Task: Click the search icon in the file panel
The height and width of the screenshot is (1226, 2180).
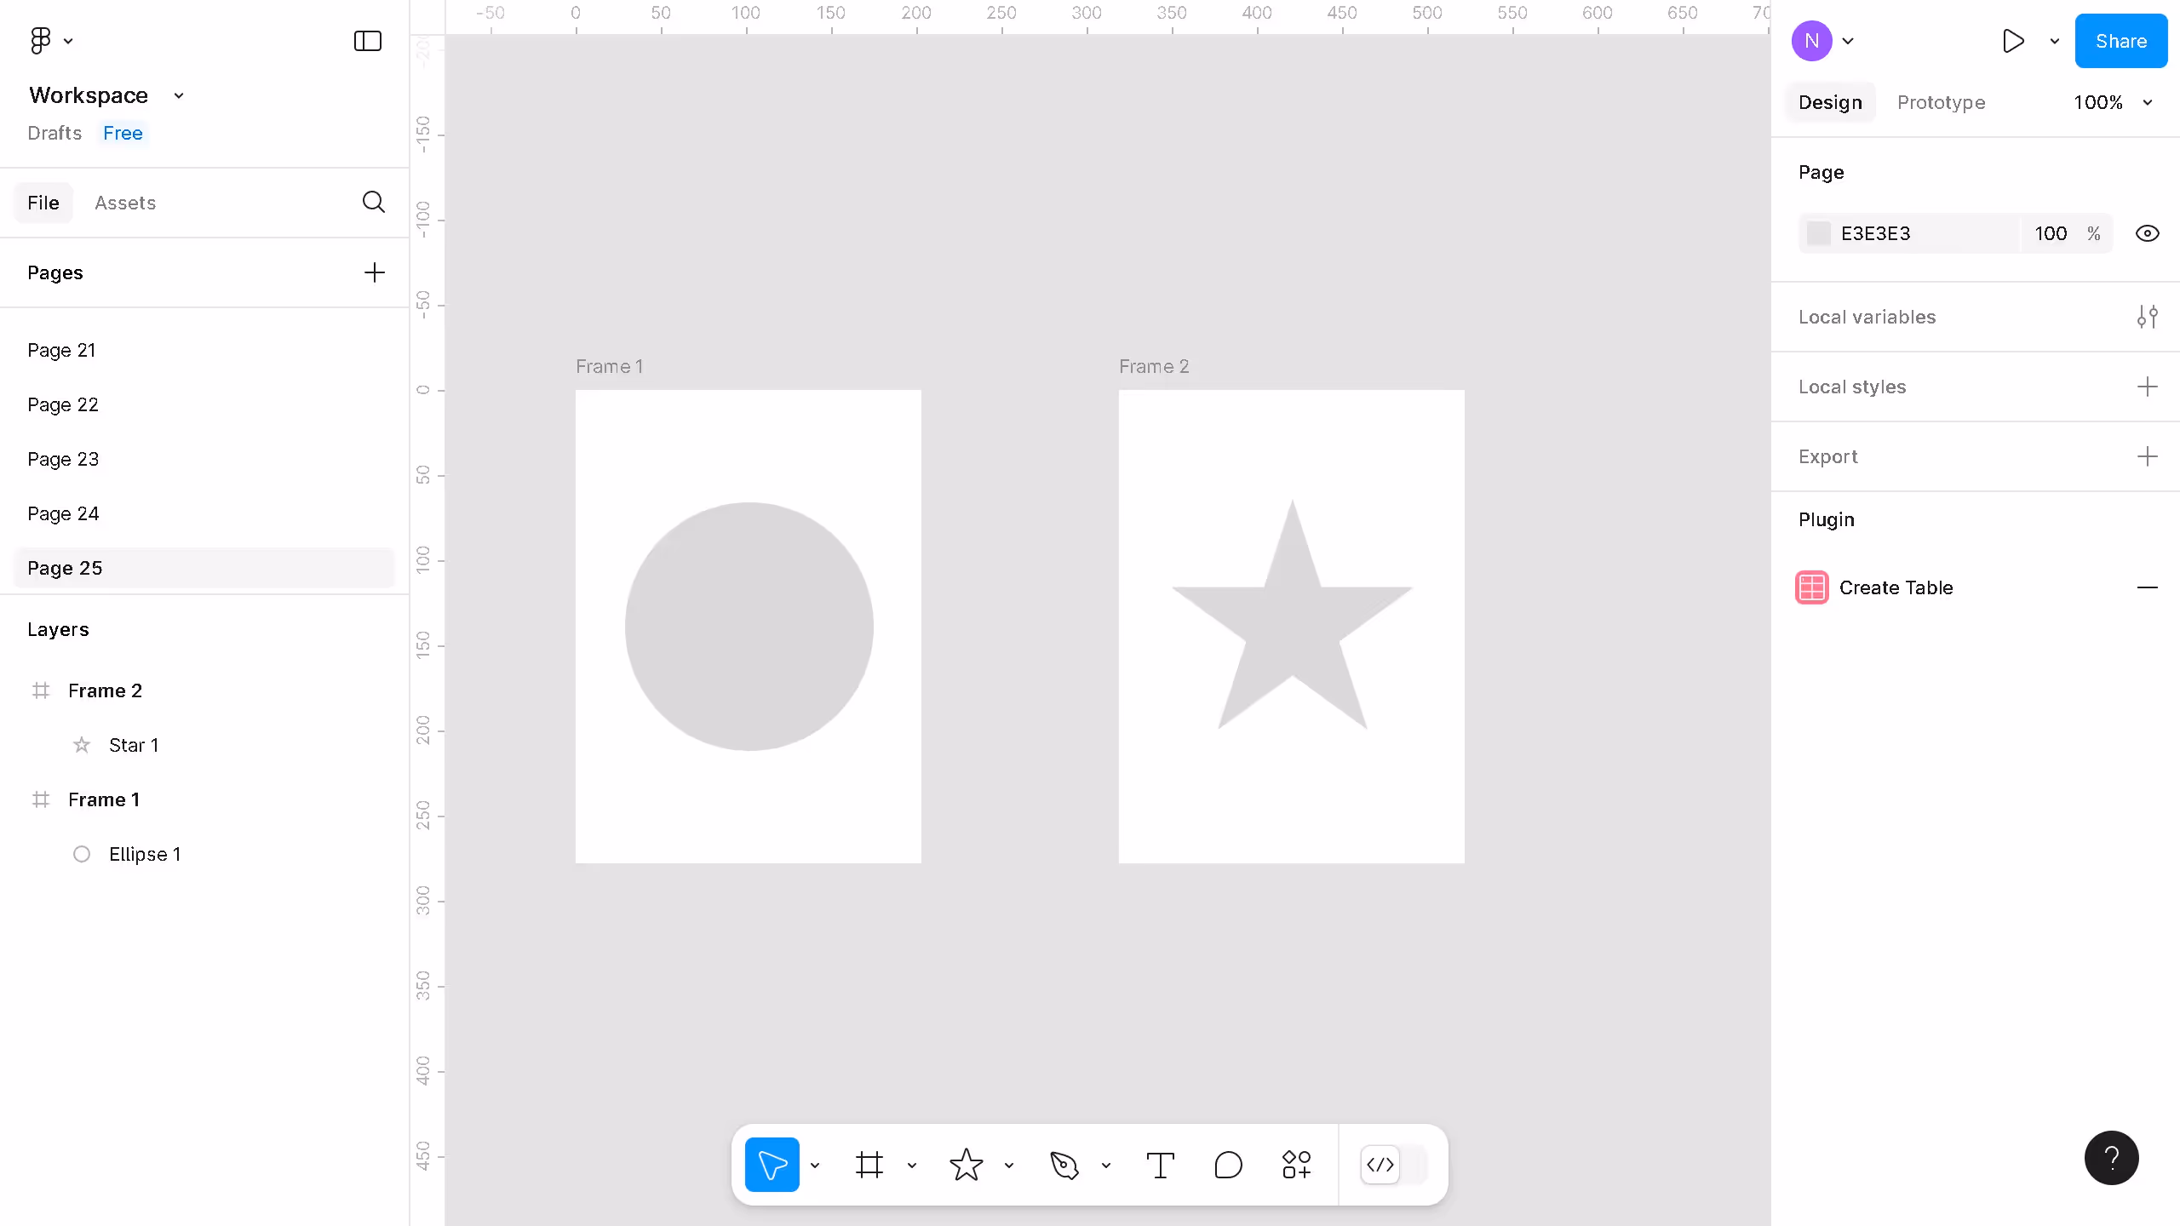Action: pos(373,203)
